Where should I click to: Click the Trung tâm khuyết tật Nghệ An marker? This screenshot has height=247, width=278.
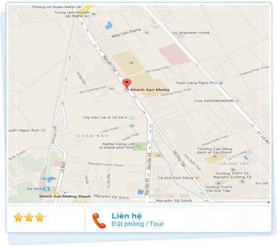click(x=93, y=14)
